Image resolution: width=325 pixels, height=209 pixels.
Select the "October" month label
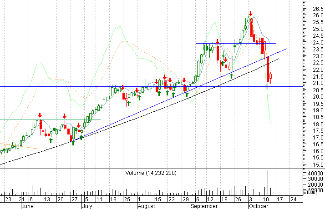point(259,206)
